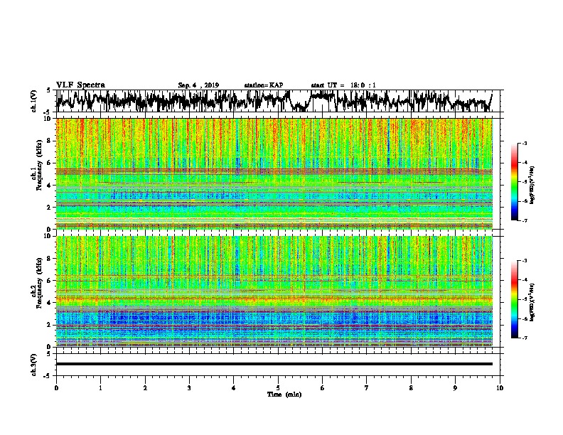Click the ch.2 color scale label "log(PSD)(V²/Hz)"

(x=532, y=303)
